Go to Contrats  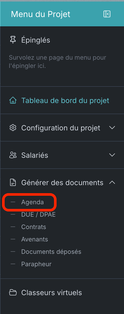click(34, 227)
